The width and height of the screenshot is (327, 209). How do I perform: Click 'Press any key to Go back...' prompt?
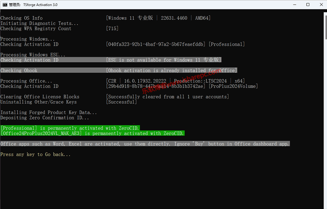36,154
